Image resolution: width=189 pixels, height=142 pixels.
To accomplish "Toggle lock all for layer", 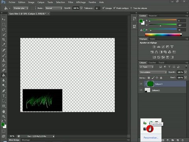I will pos(161,78).
